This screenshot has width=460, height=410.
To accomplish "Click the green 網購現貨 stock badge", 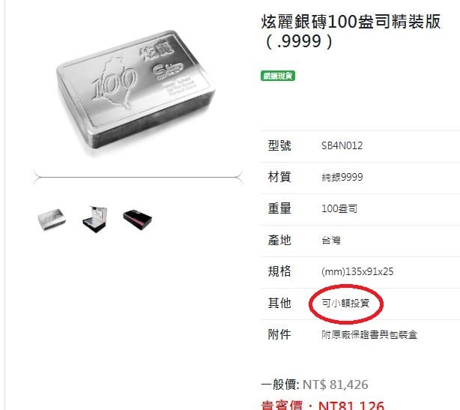I will 278,76.
